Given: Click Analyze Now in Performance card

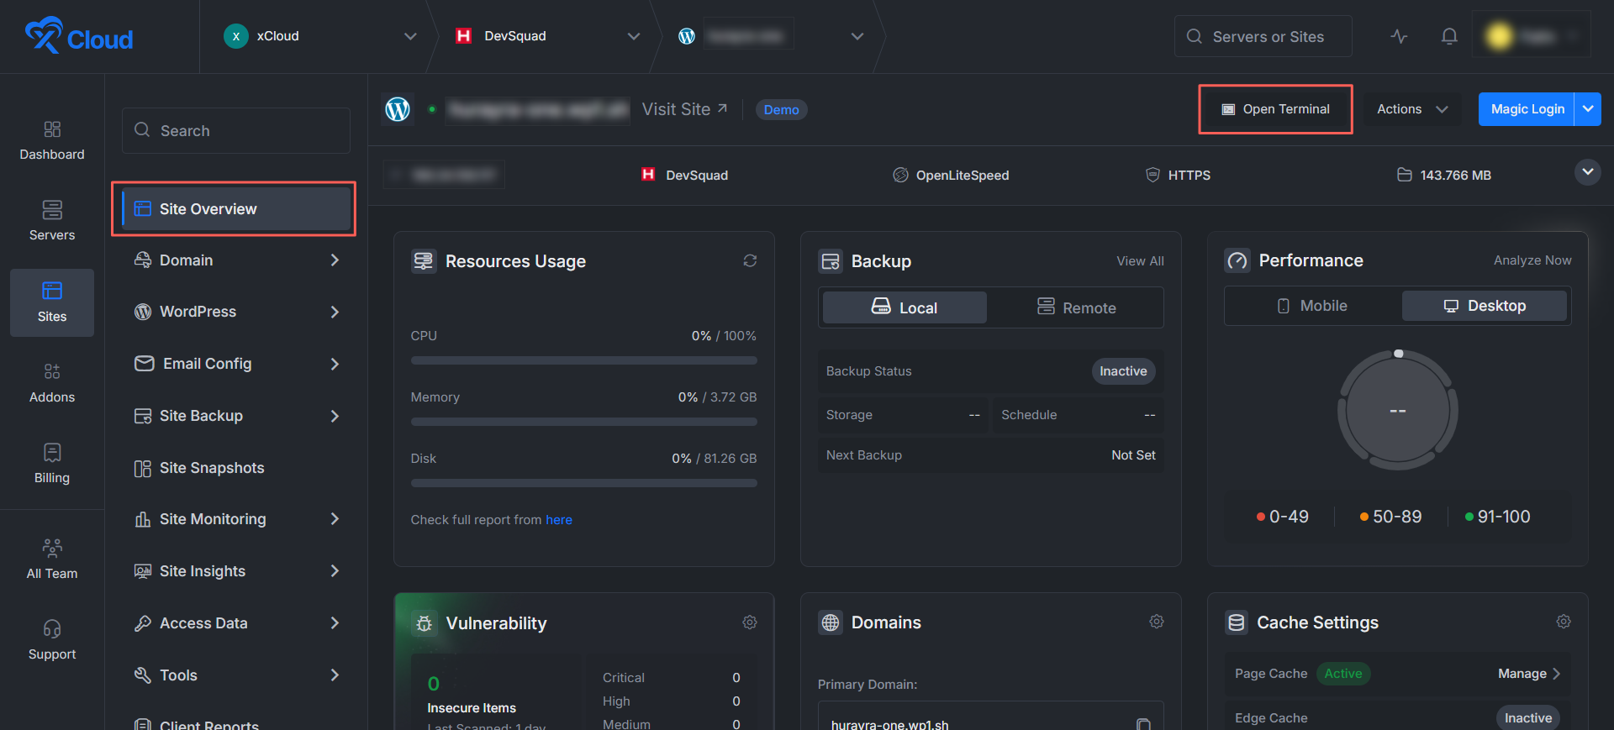Looking at the screenshot, I should click(1532, 260).
